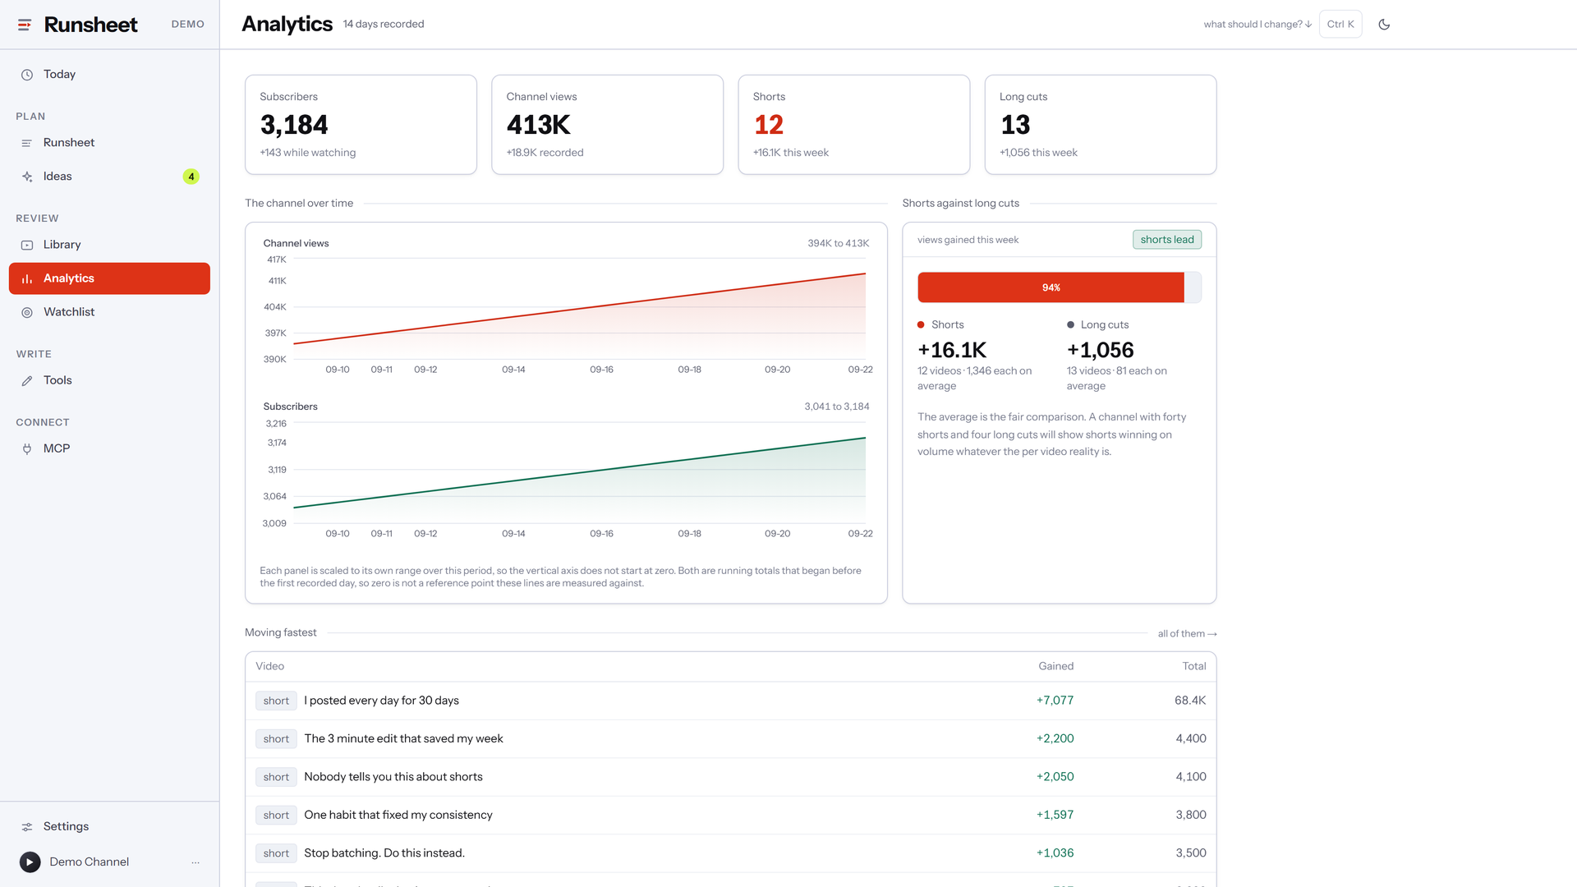The width and height of the screenshot is (1577, 887).
Task: Click the 'shorts lead' badge
Action: coord(1167,240)
